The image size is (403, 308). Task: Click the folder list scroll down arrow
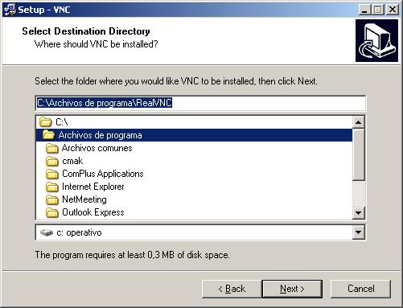[359, 213]
